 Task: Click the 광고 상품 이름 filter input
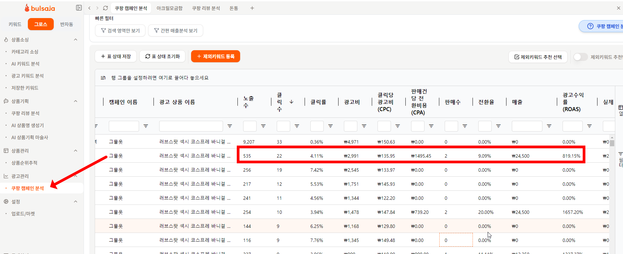tap(191, 126)
